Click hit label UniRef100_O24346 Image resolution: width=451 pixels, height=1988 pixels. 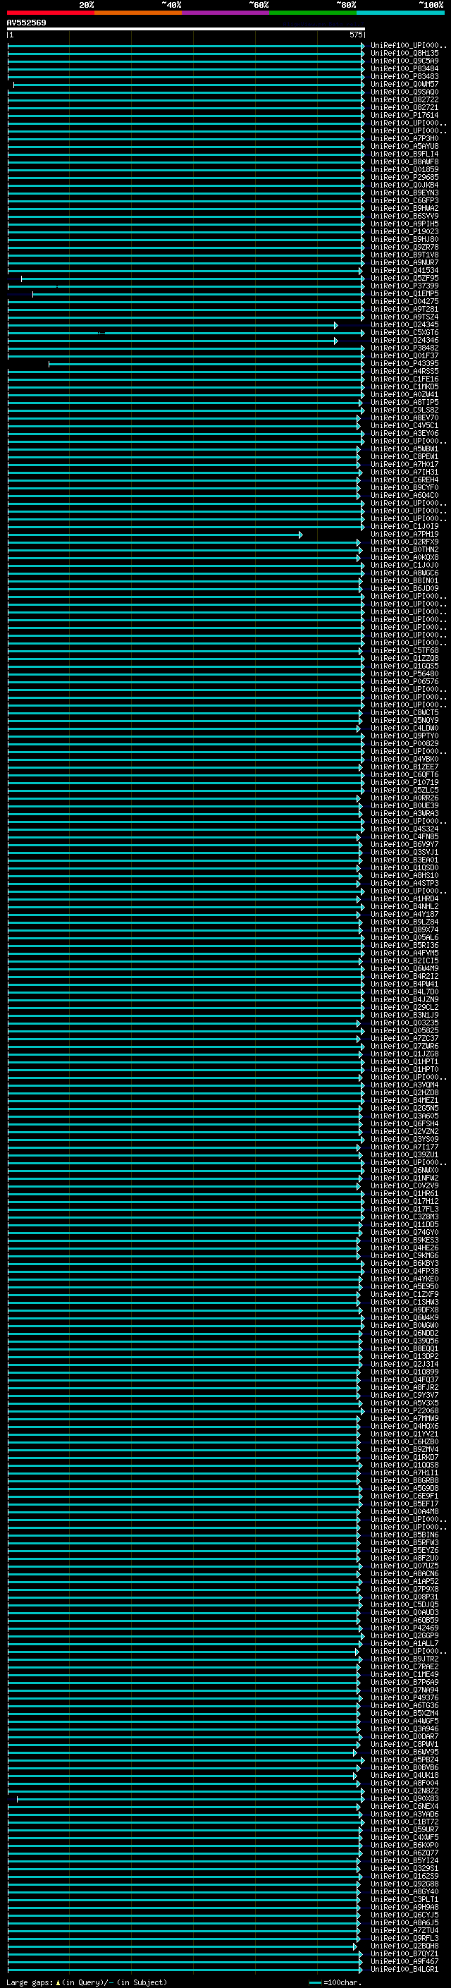coord(404,341)
